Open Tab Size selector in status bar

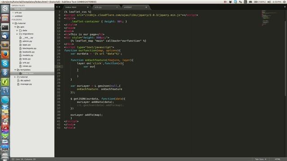261,159
